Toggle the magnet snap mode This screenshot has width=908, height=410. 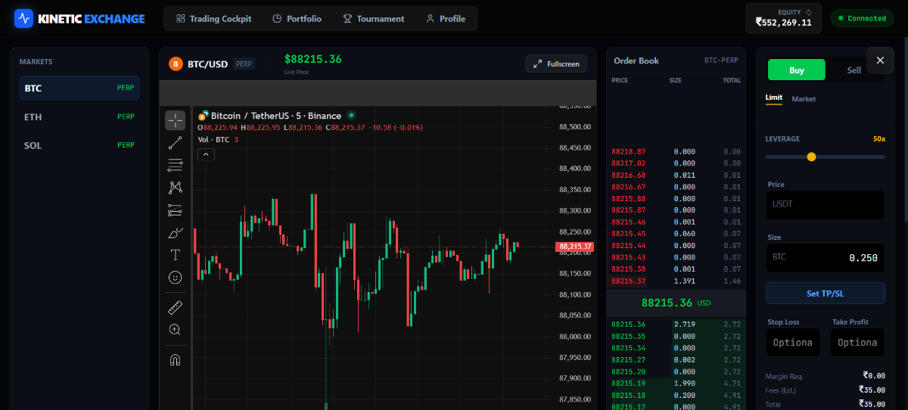coord(175,359)
